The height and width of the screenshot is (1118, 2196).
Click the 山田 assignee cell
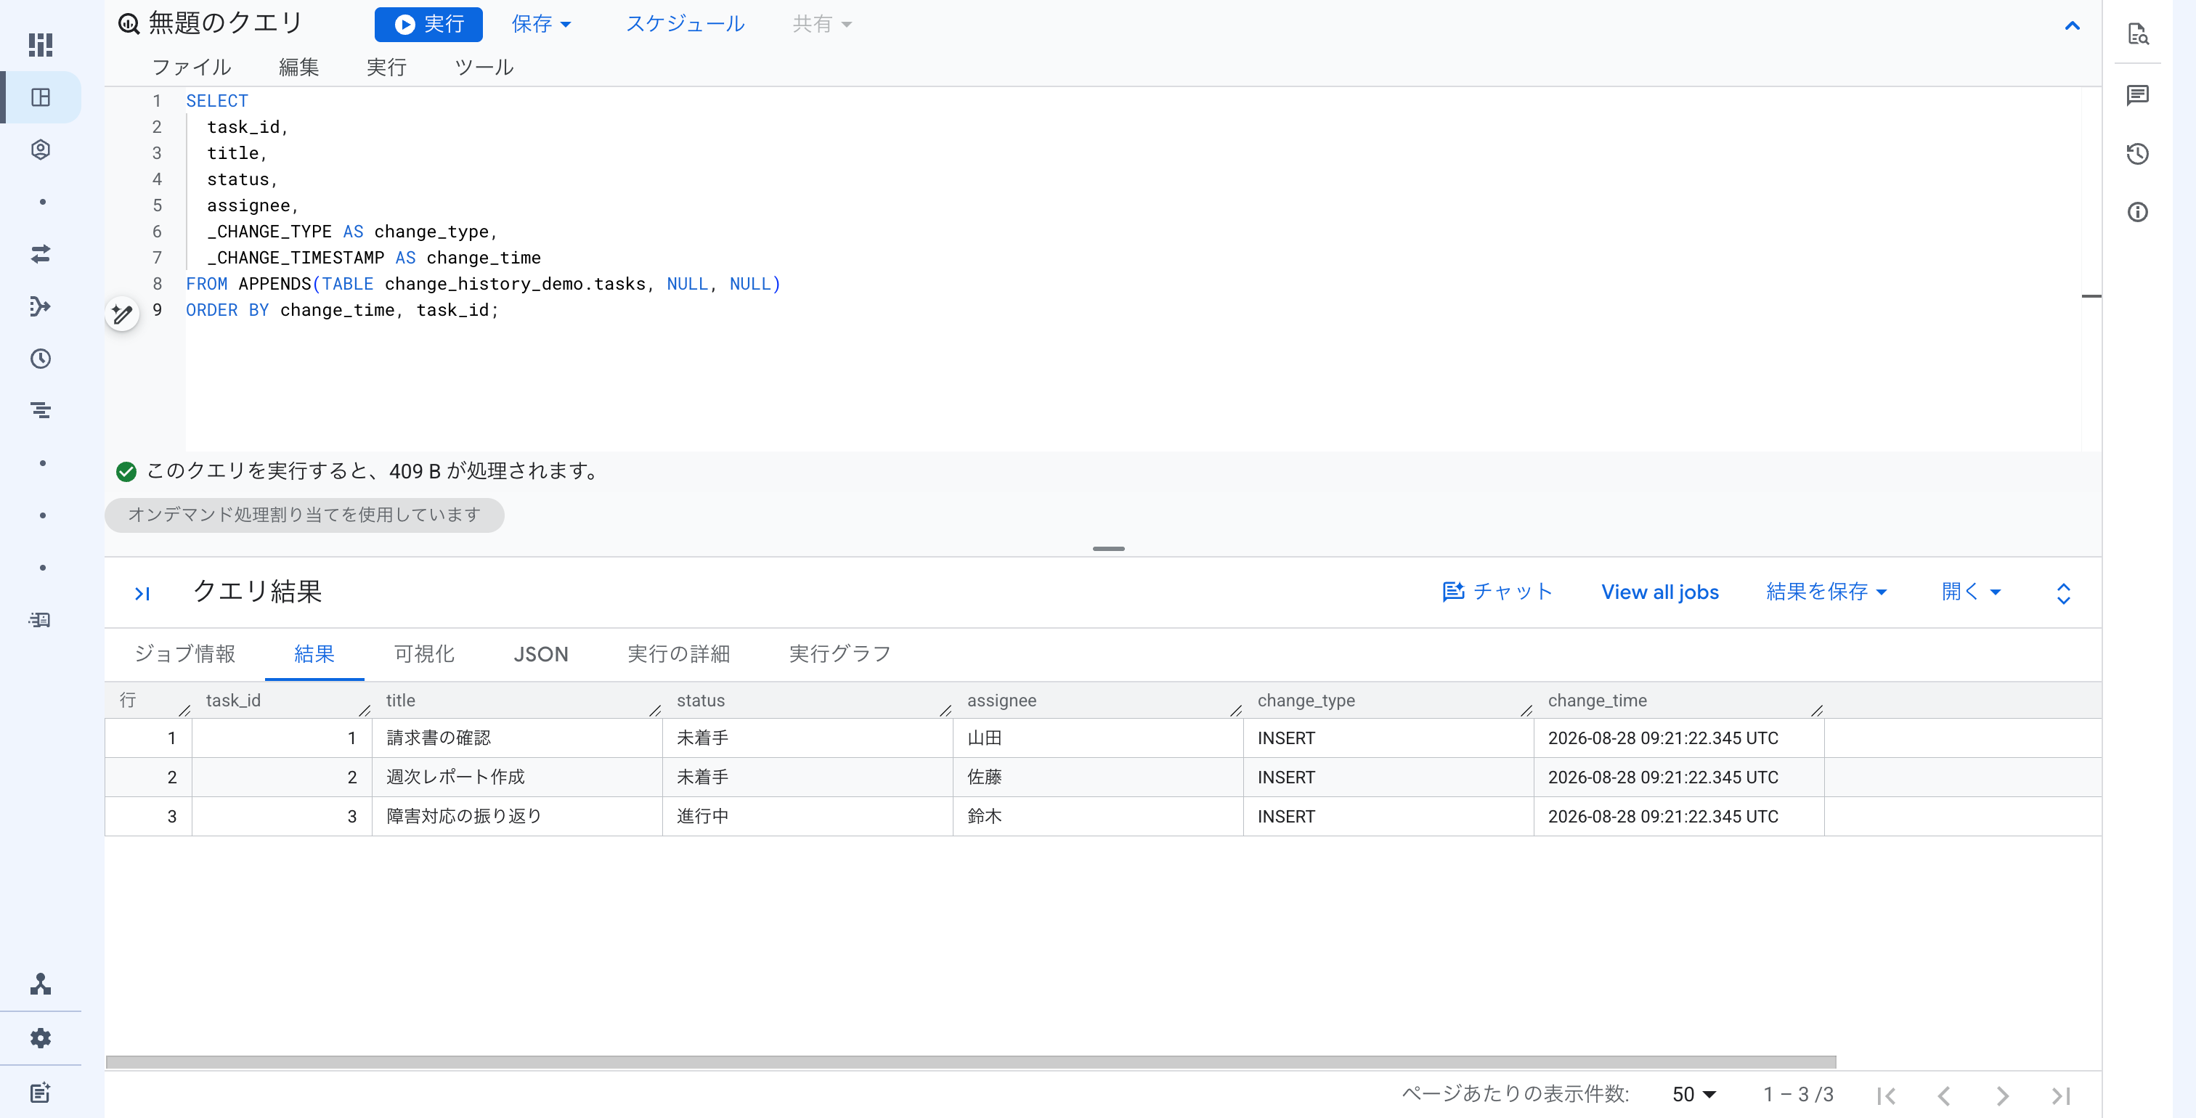pos(1098,738)
